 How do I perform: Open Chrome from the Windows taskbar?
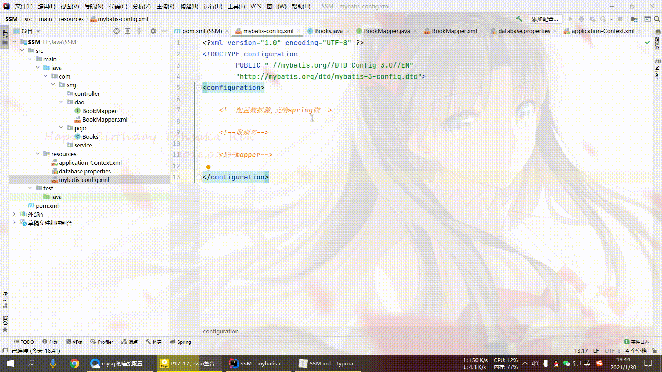tap(74, 363)
